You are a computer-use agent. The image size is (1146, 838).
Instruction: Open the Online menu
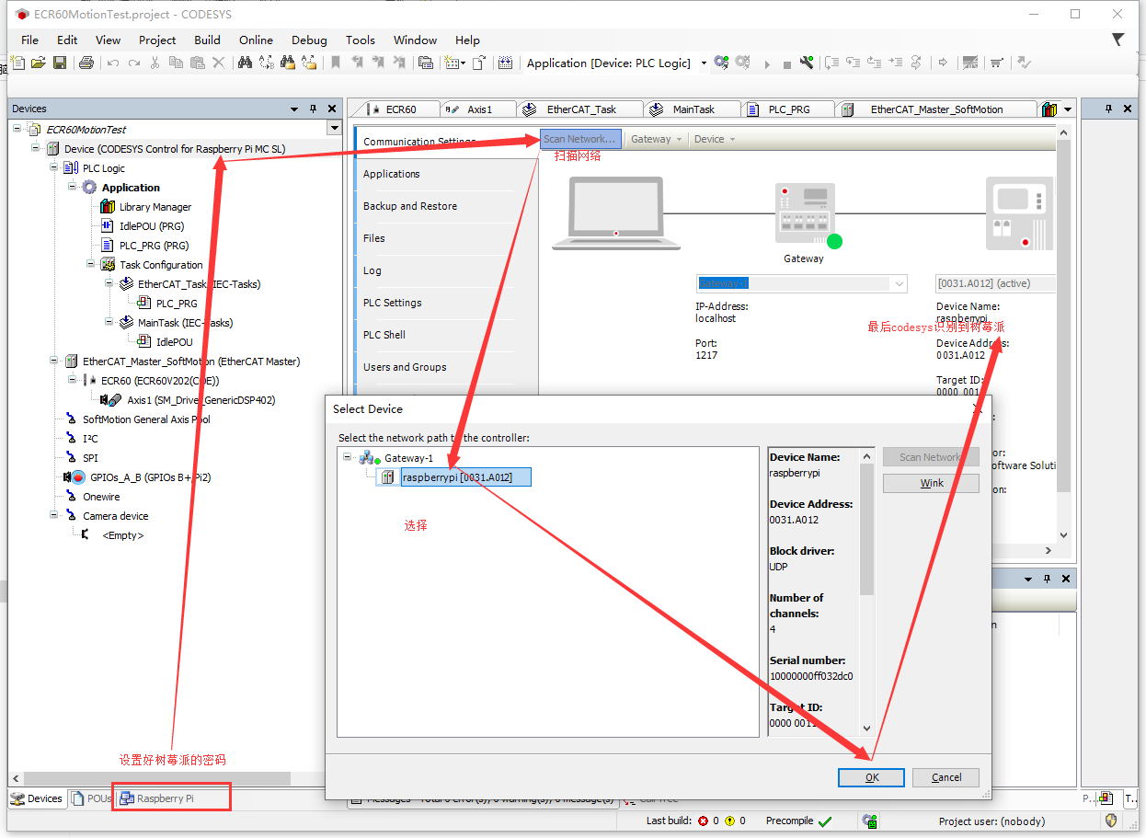[256, 40]
